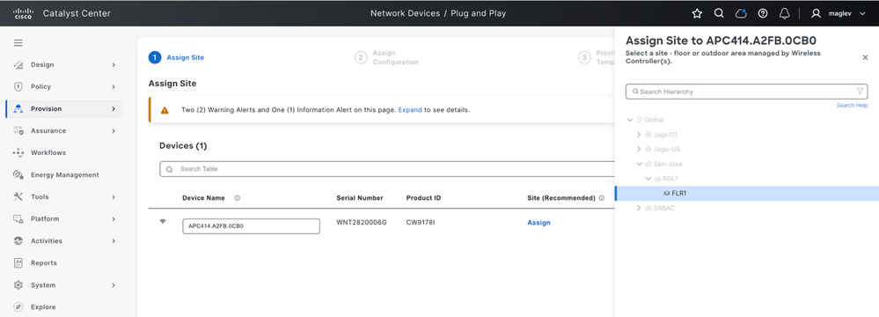Screen dimensions: 879x317
Task: Click the Expand link in the alert
Action: [x=410, y=110]
